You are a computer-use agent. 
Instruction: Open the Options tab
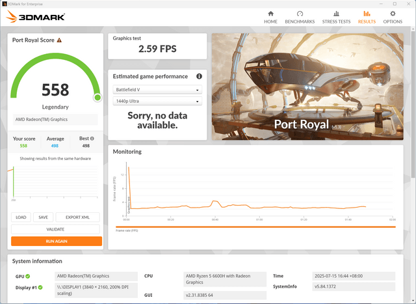[x=393, y=18]
